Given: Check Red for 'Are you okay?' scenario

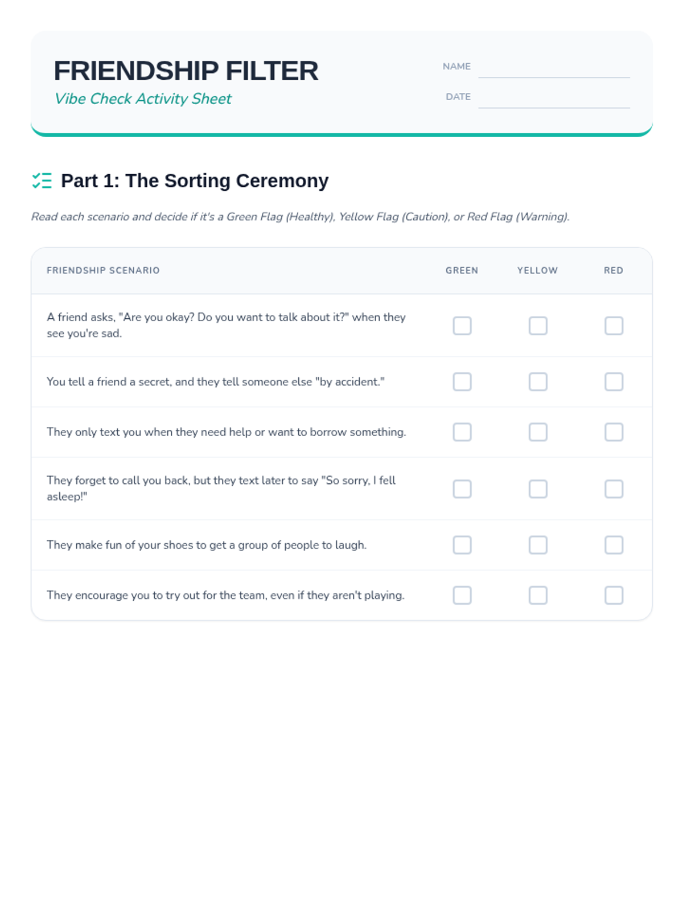Looking at the screenshot, I should coord(614,326).
